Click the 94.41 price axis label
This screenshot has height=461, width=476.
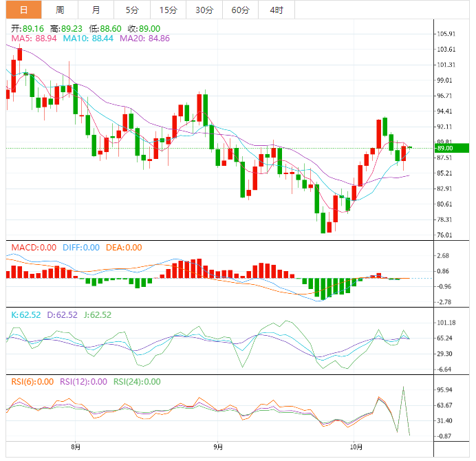(x=444, y=111)
